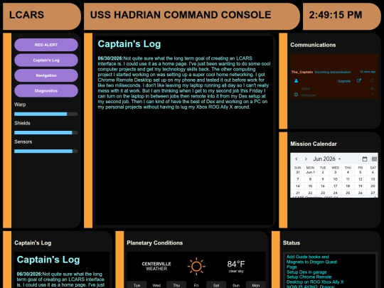Select the Sat forecast day

tap(216, 285)
